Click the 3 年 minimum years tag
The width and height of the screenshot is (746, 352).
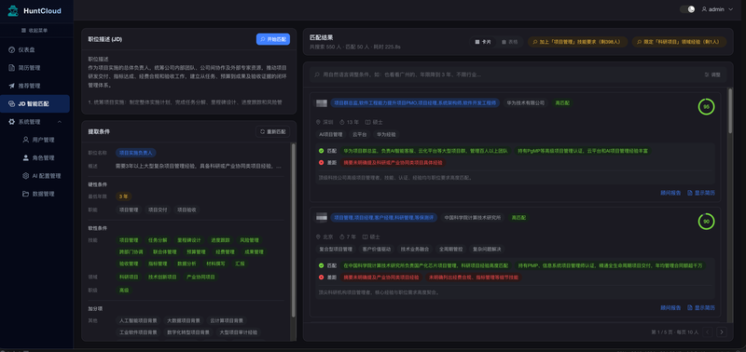(x=123, y=196)
